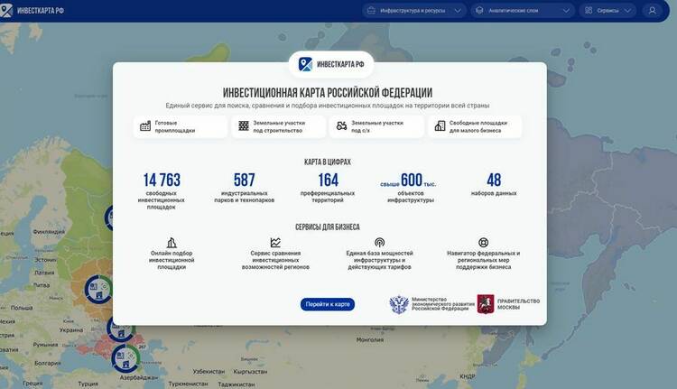Click the briefcase icon beside Инфраструктура и ресурсы
Screen dimensions: 677x389
coord(371,10)
